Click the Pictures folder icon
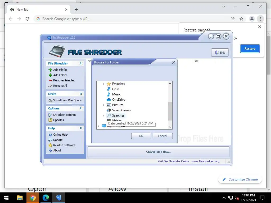This screenshot has width=271, height=203. [x=109, y=105]
